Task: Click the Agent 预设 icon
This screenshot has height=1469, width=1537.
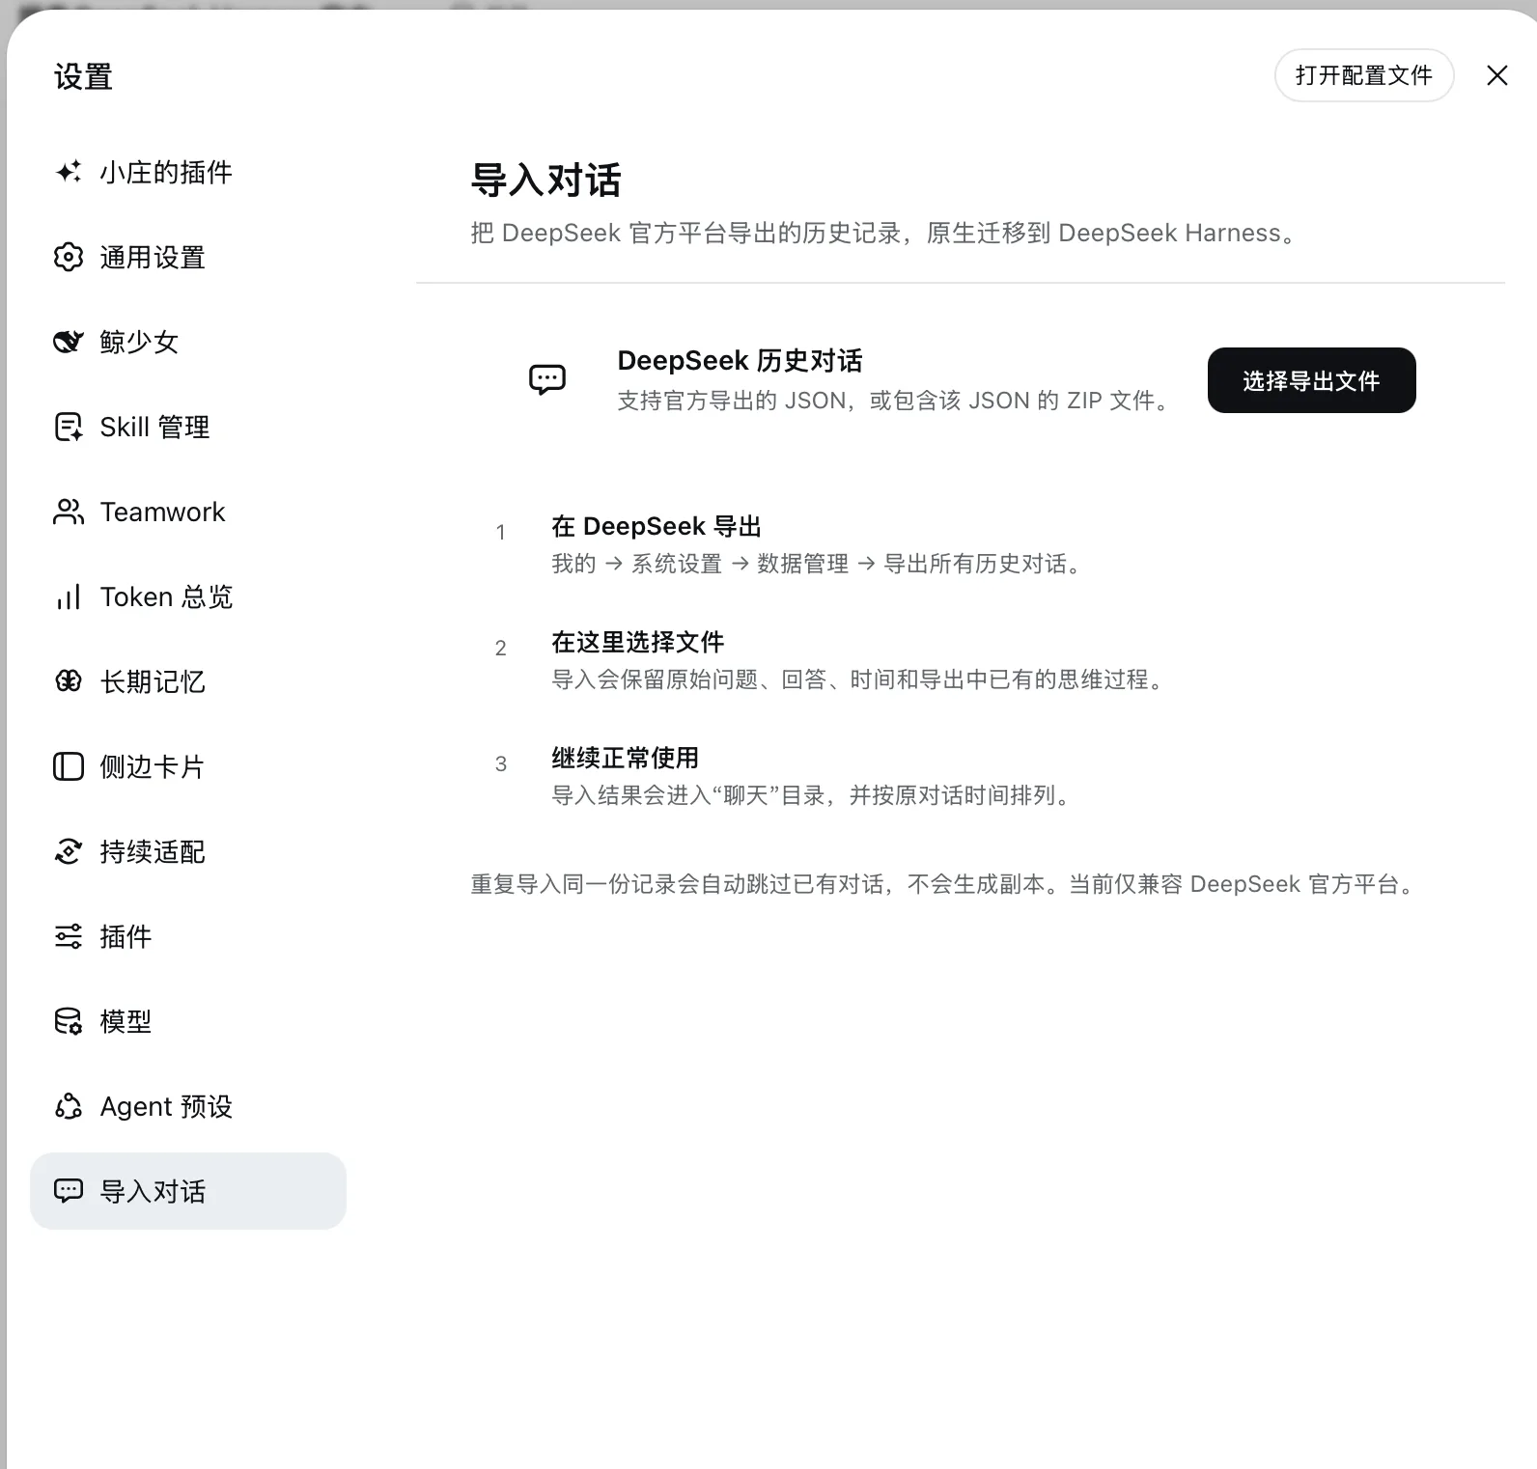Action: (x=69, y=1106)
